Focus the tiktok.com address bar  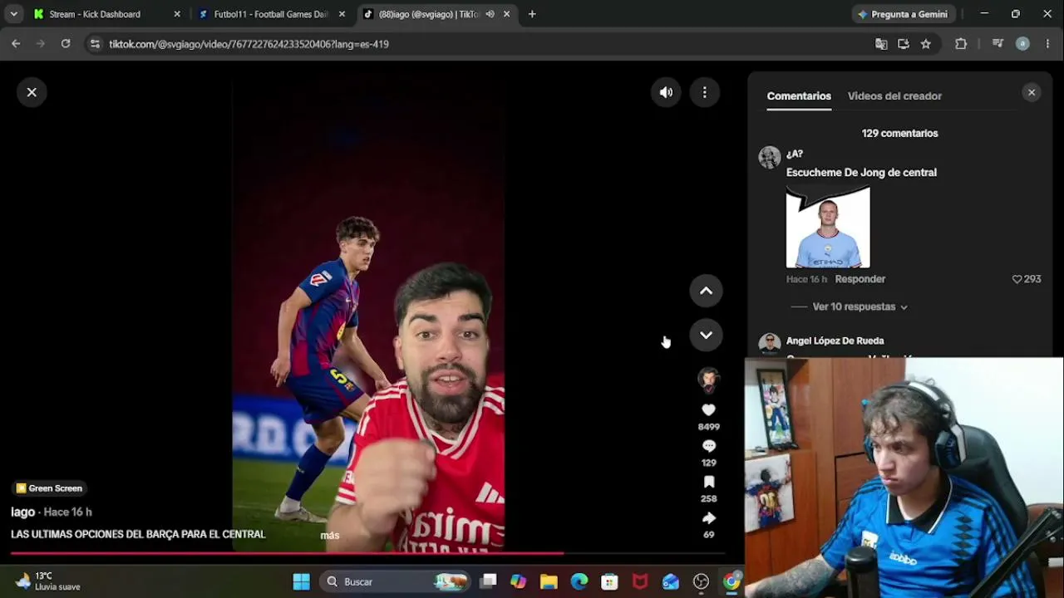482,44
